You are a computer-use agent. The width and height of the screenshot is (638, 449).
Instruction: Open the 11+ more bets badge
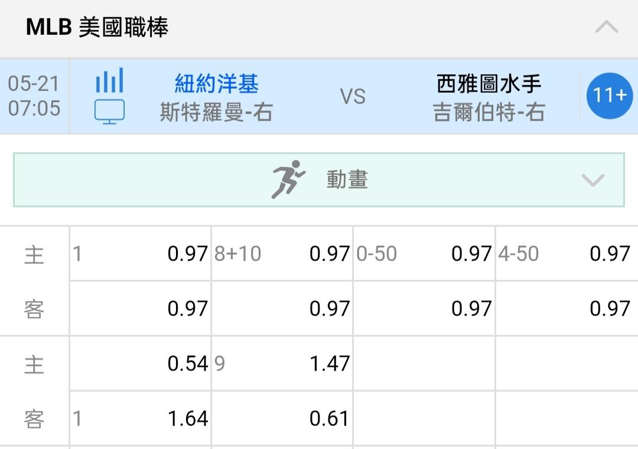point(609,96)
